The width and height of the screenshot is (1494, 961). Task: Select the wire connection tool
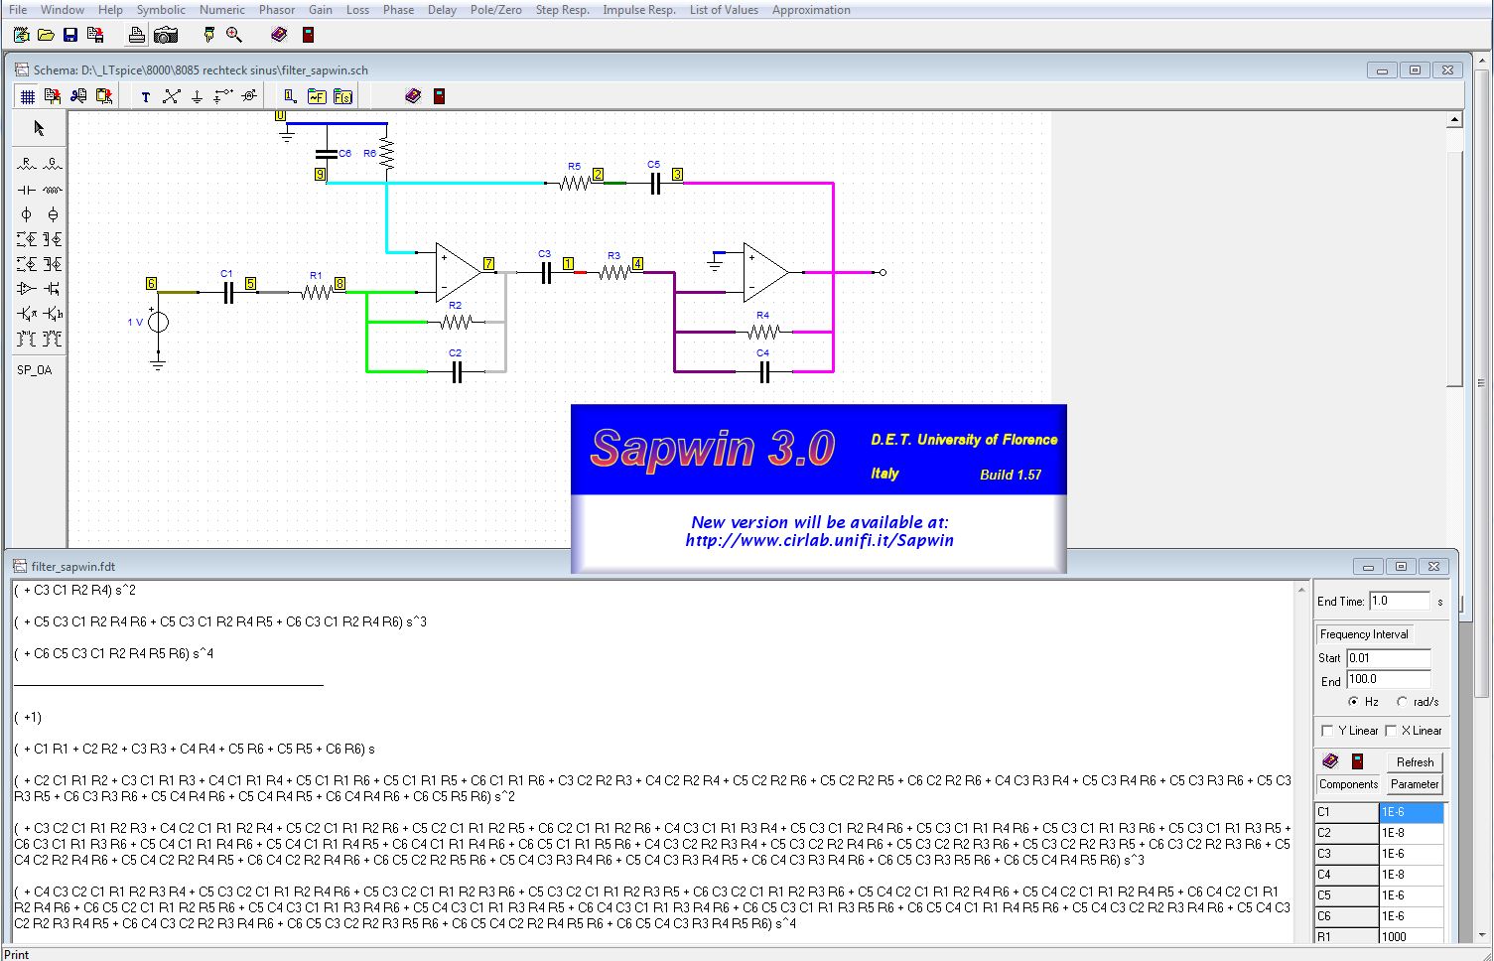(x=172, y=96)
